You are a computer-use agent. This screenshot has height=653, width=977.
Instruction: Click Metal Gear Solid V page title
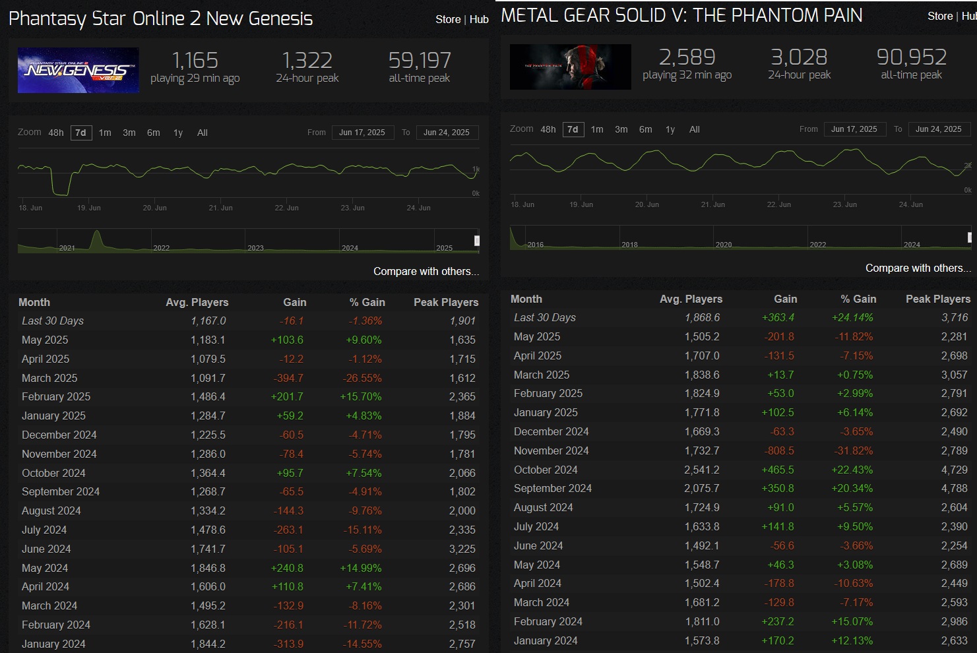click(x=681, y=15)
